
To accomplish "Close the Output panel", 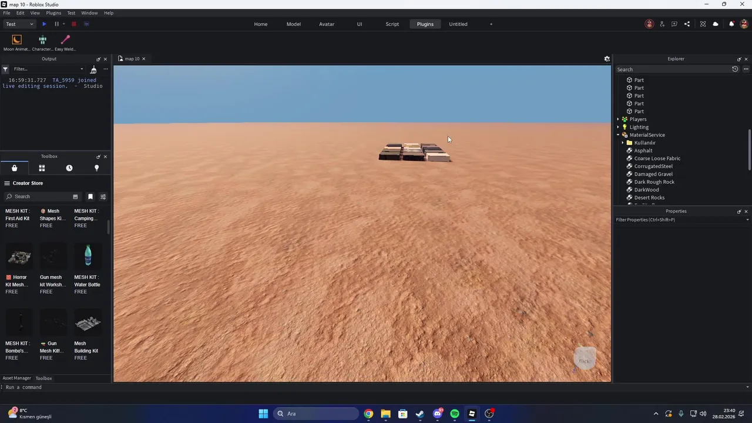I will 105,59.
